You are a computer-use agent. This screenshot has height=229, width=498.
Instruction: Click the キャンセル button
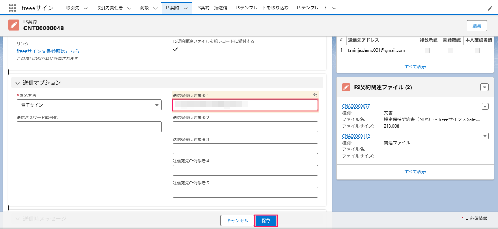pos(237,221)
